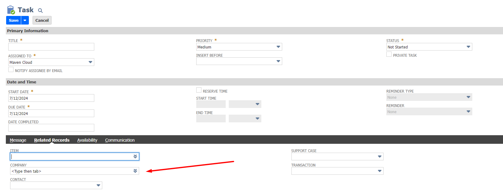Click into the Title input field
This screenshot has height=195, width=503.
[x=51, y=47]
